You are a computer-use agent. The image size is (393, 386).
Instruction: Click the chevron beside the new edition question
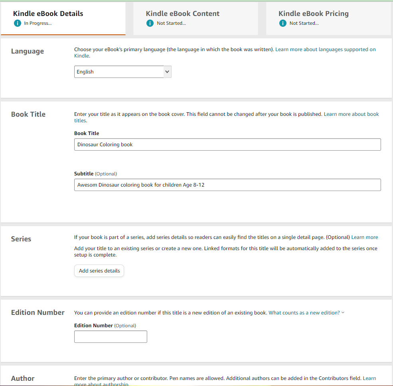point(343,313)
